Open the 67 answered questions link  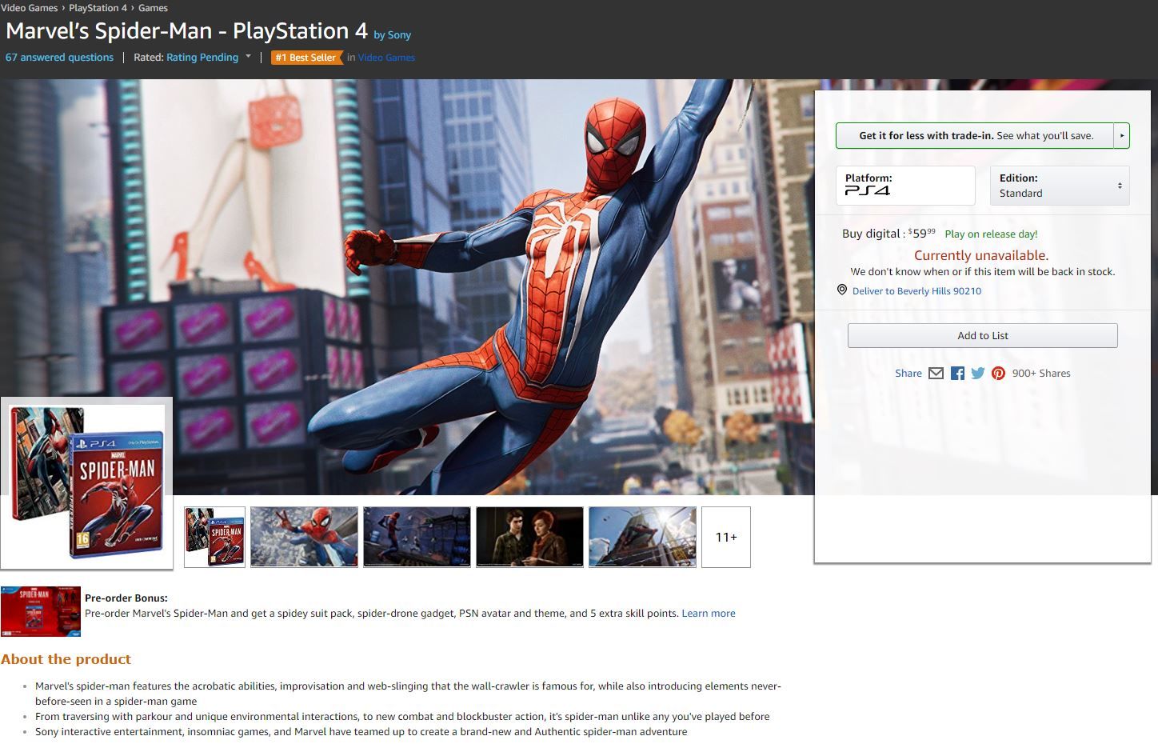(59, 58)
